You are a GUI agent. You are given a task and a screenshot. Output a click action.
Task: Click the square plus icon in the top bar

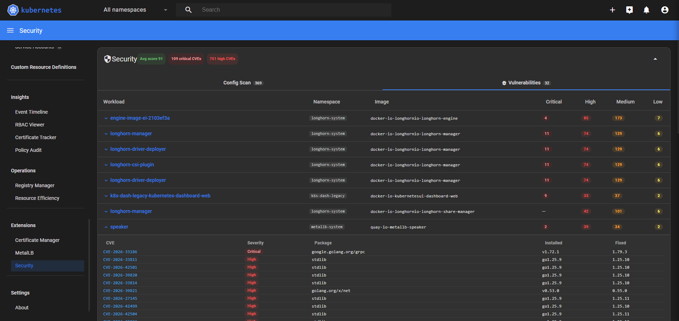(629, 10)
